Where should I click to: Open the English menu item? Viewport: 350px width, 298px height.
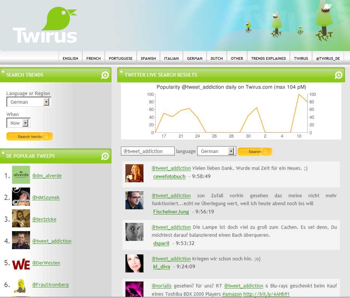pyautogui.click(x=70, y=58)
